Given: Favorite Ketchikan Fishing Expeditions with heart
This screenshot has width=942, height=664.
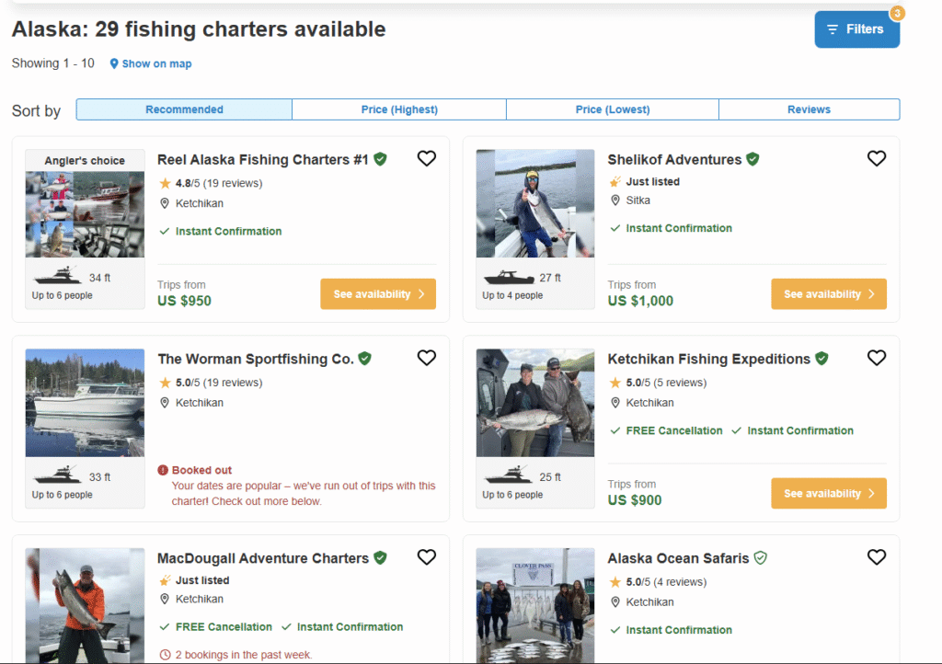Looking at the screenshot, I should click(x=877, y=358).
